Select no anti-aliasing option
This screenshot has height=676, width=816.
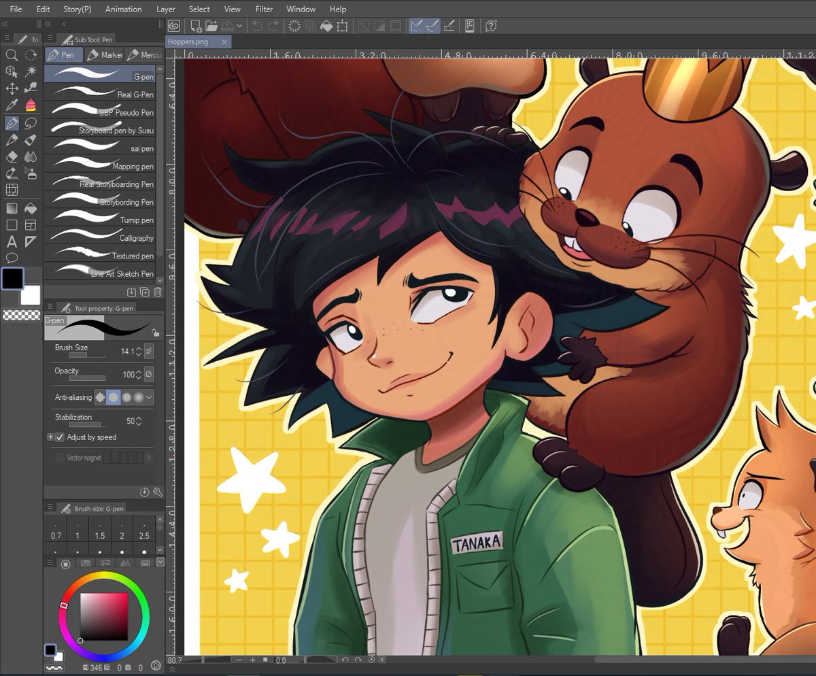click(x=100, y=396)
